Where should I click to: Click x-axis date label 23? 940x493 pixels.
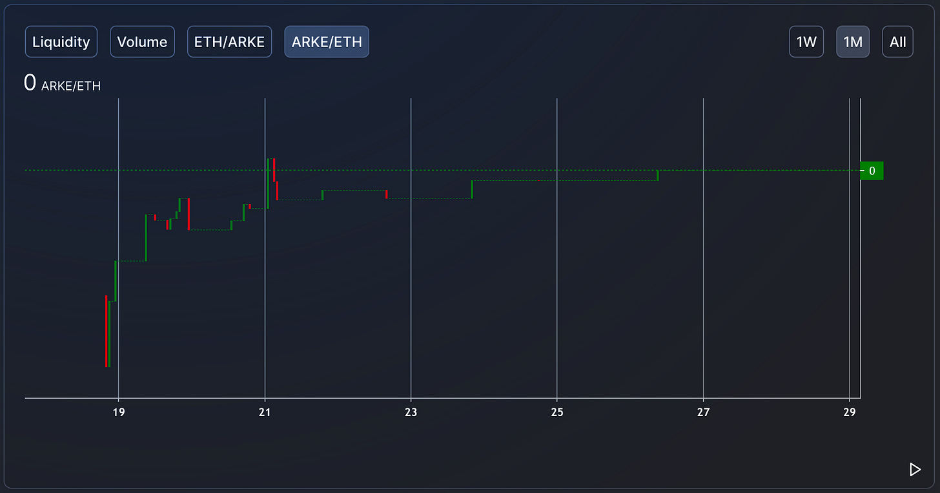coord(411,412)
